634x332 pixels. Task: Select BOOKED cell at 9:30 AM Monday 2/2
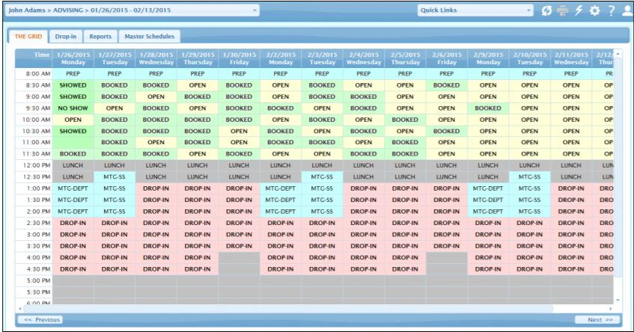(x=281, y=108)
